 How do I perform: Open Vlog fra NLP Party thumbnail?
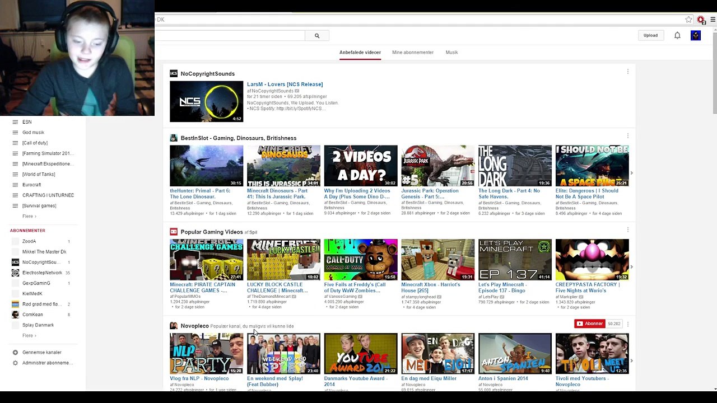pos(207,354)
